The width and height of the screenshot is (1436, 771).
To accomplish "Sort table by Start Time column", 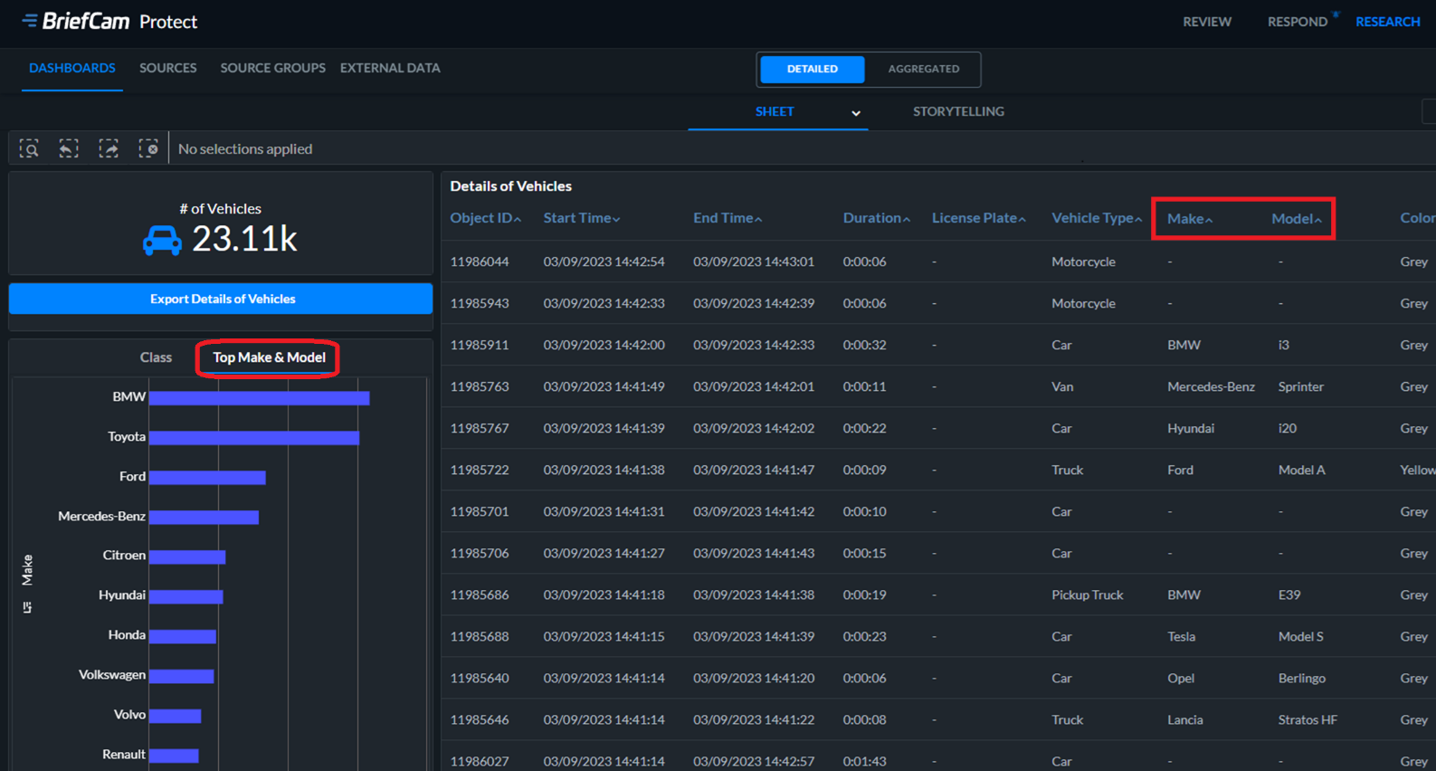I will click(x=582, y=218).
